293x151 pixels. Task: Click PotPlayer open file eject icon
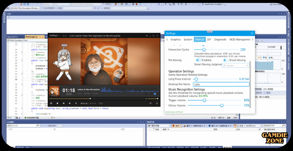tap(76, 103)
